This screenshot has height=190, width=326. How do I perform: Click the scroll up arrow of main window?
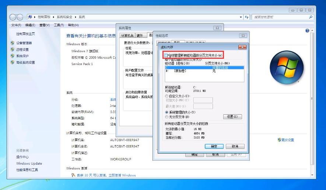tap(312, 31)
